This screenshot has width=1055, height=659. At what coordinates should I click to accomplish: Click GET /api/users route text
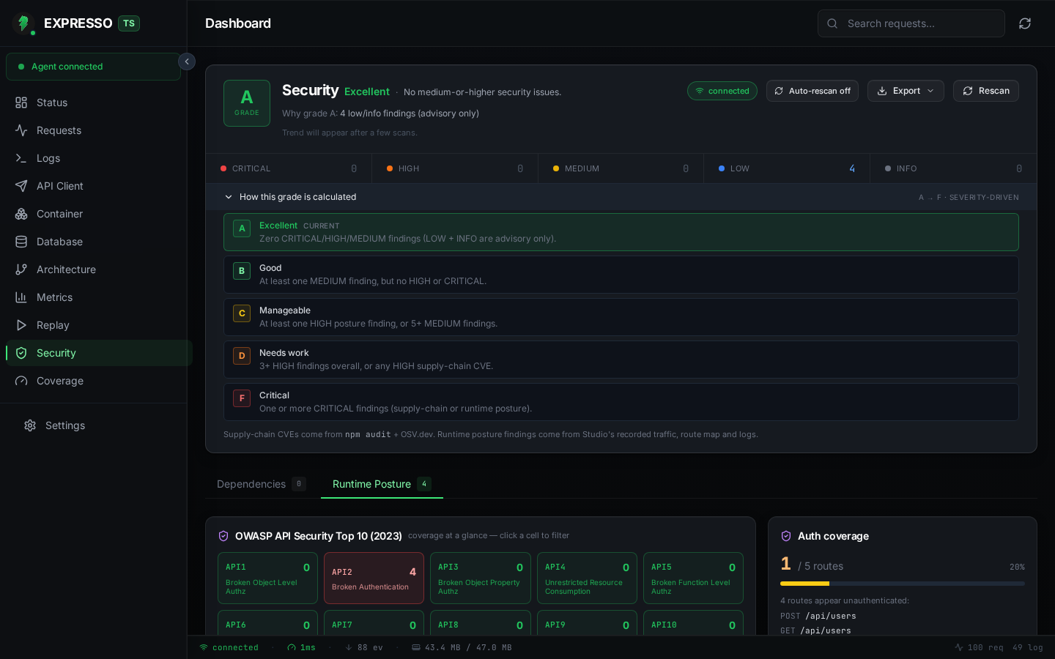coord(815,630)
